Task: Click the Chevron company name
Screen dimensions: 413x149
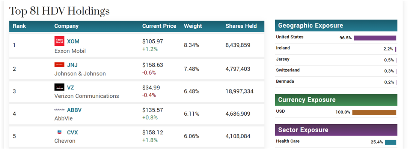Action: pos(65,141)
